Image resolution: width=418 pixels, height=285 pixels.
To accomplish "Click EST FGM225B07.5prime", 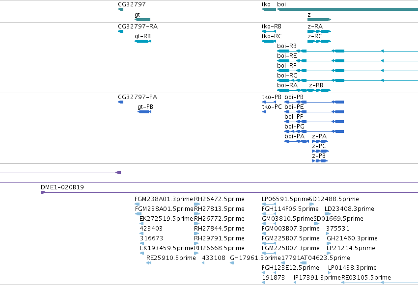I will pos(269,243).
